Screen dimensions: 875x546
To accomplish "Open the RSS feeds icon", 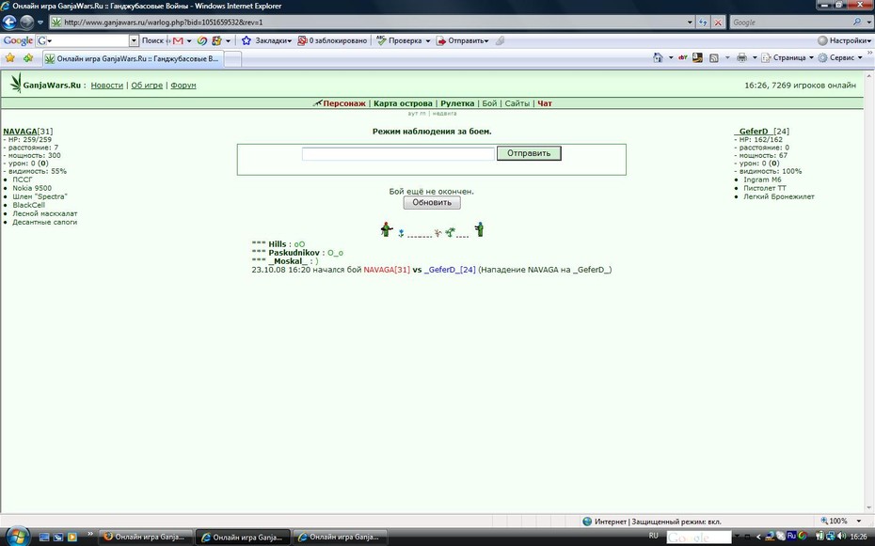I will coord(714,57).
